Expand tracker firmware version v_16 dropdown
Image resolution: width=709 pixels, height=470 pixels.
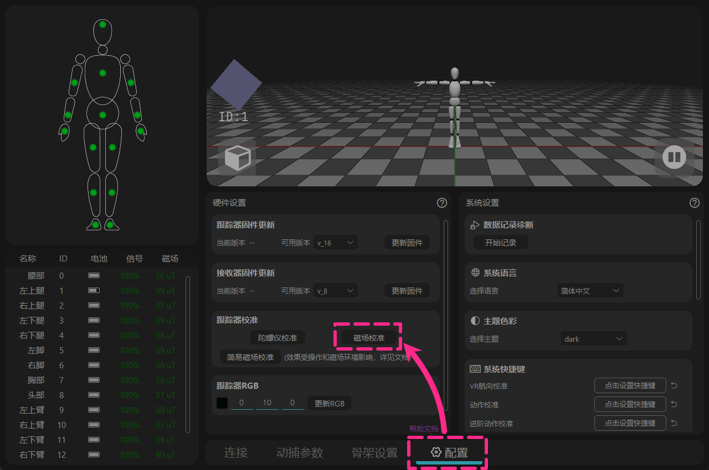pos(336,243)
